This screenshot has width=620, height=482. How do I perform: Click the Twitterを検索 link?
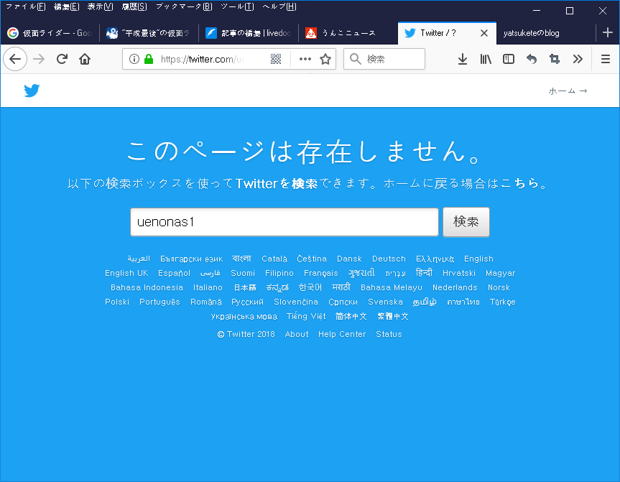point(277,183)
